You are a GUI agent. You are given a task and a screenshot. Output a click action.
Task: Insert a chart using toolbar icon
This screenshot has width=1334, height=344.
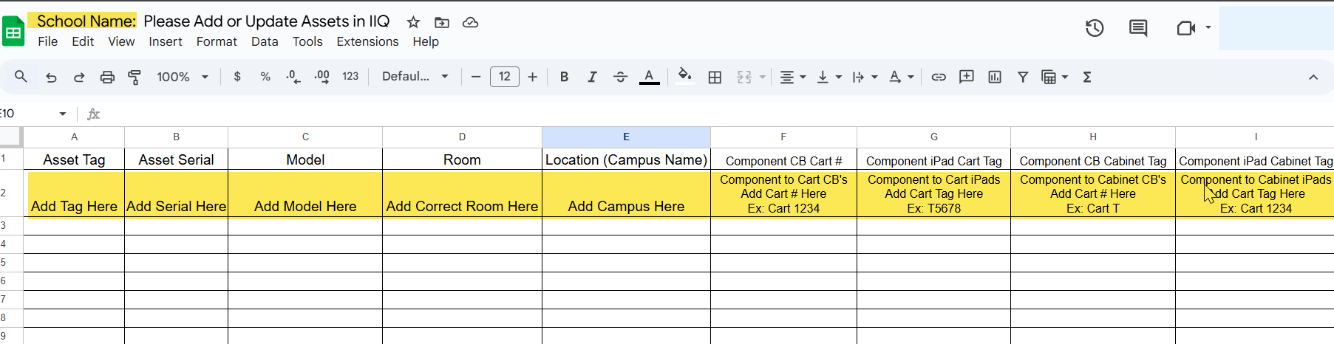(x=995, y=77)
